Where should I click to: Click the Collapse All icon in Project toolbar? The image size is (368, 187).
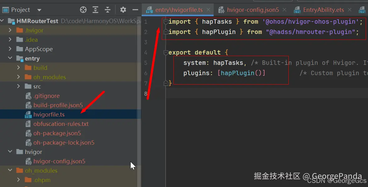108,10
